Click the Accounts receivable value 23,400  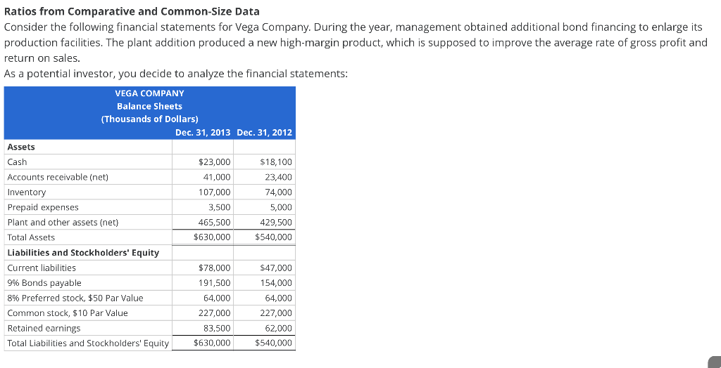279,177
